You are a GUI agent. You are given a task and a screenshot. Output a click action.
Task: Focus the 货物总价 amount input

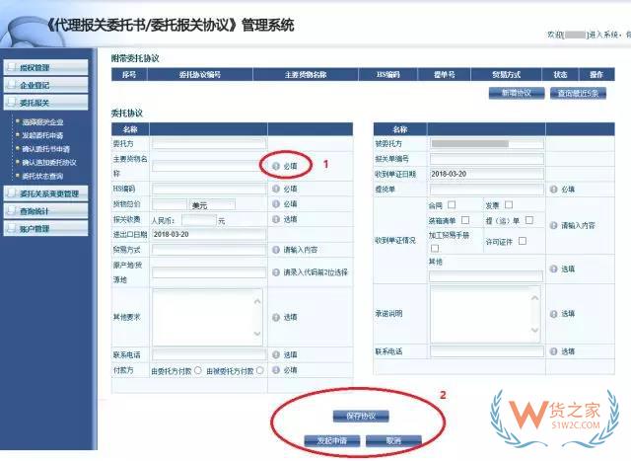tap(170, 204)
